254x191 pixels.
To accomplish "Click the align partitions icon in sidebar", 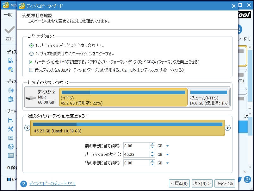I will click(10, 120).
